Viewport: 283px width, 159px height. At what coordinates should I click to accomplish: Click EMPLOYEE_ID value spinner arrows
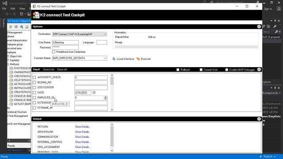tap(106, 98)
